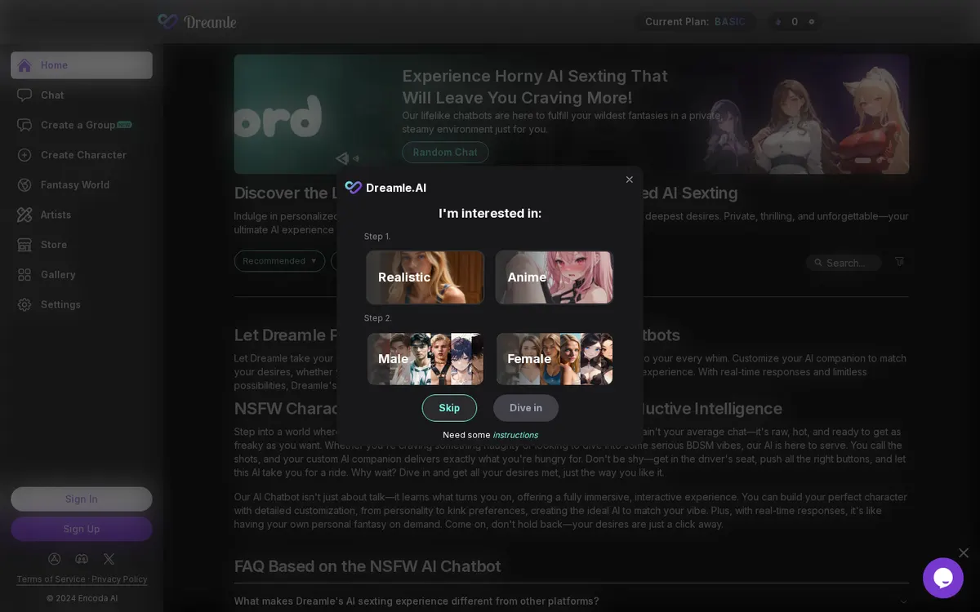Click the gem icon in the balance pill
Viewport: 980px width, 612px height.
777,22
